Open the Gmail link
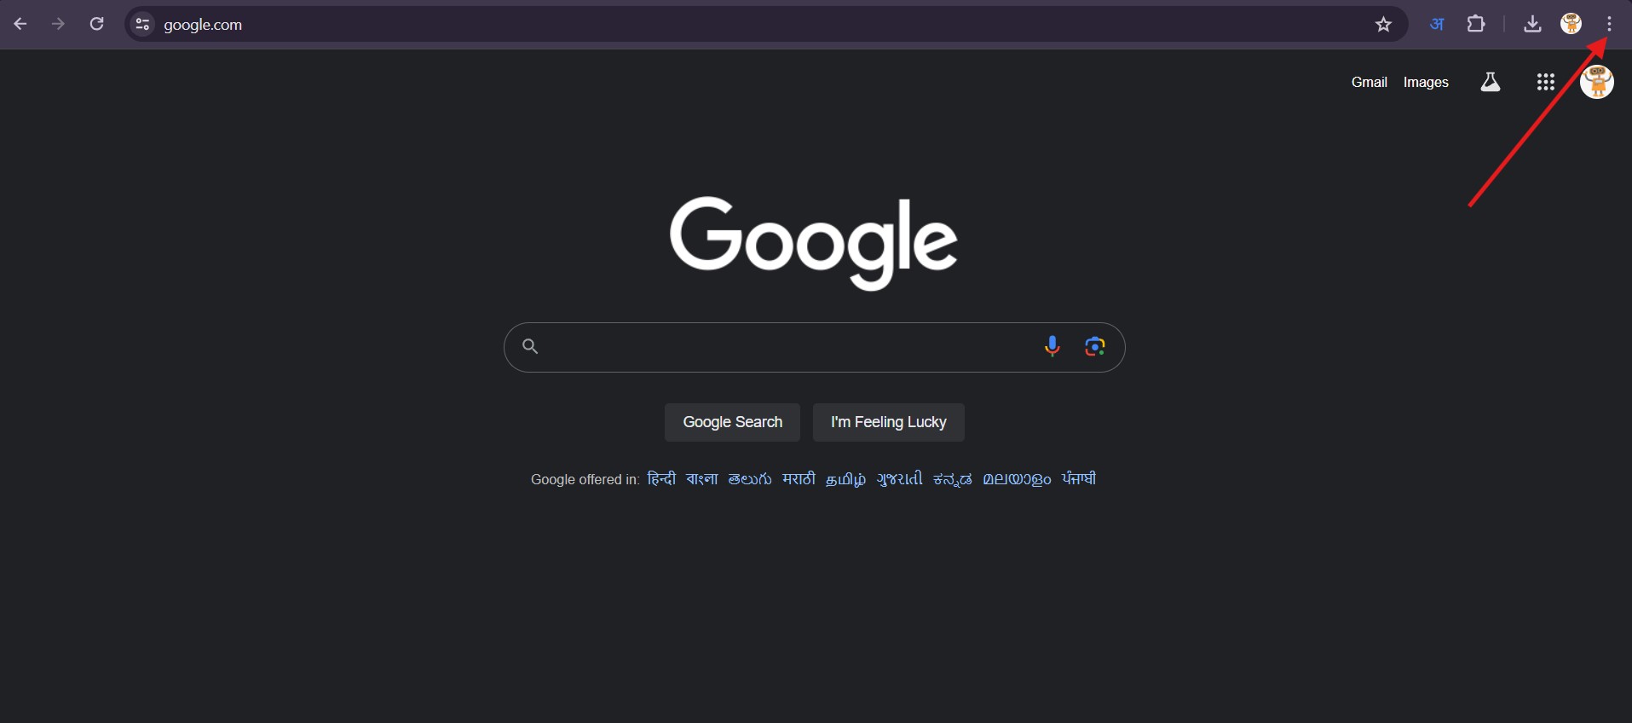Viewport: 1632px width, 723px height. (1370, 82)
